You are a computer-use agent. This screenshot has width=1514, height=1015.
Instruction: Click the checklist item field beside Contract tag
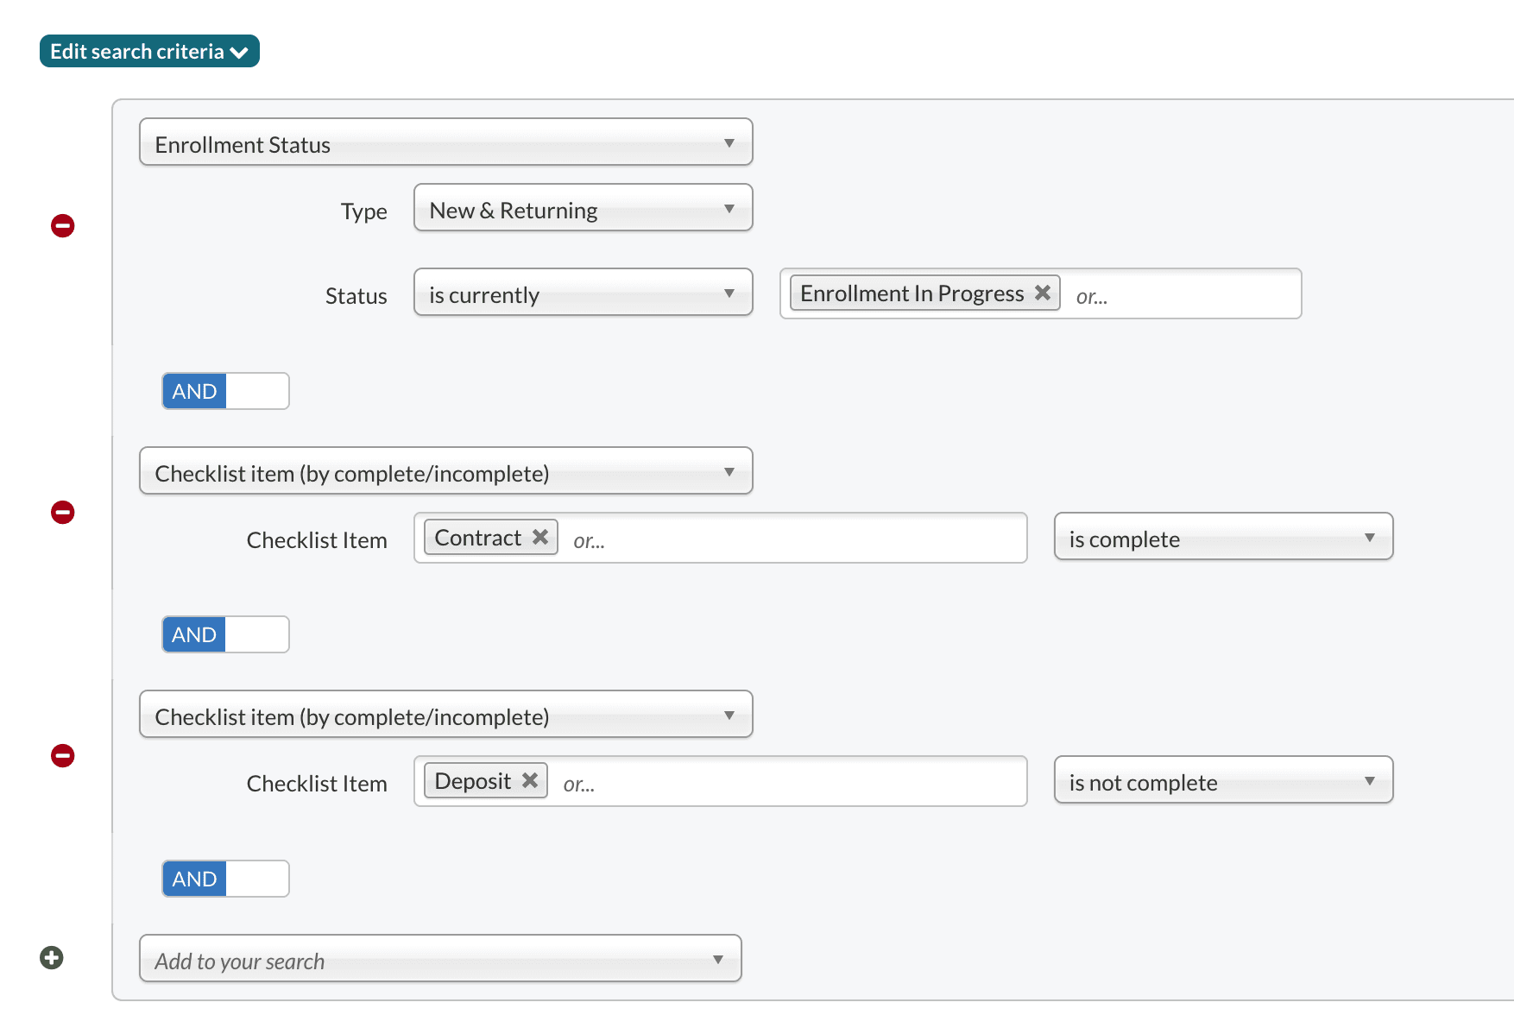pos(794,539)
